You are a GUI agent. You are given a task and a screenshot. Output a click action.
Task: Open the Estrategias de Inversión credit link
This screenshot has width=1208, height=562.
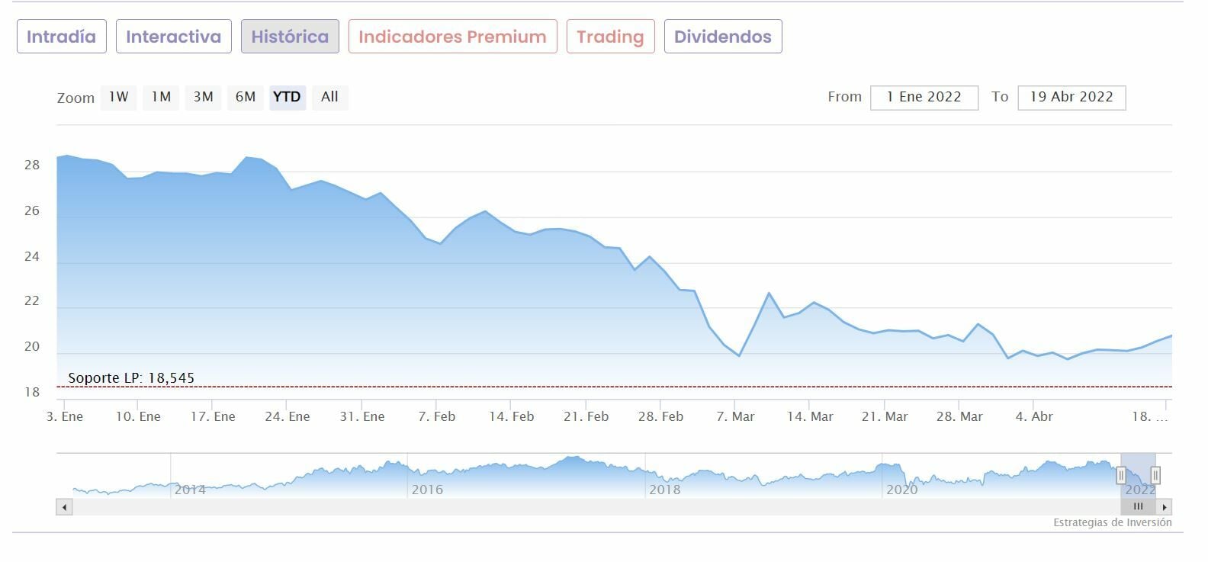pos(1112,523)
